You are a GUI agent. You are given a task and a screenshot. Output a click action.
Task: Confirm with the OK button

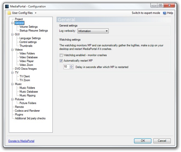click(143, 141)
